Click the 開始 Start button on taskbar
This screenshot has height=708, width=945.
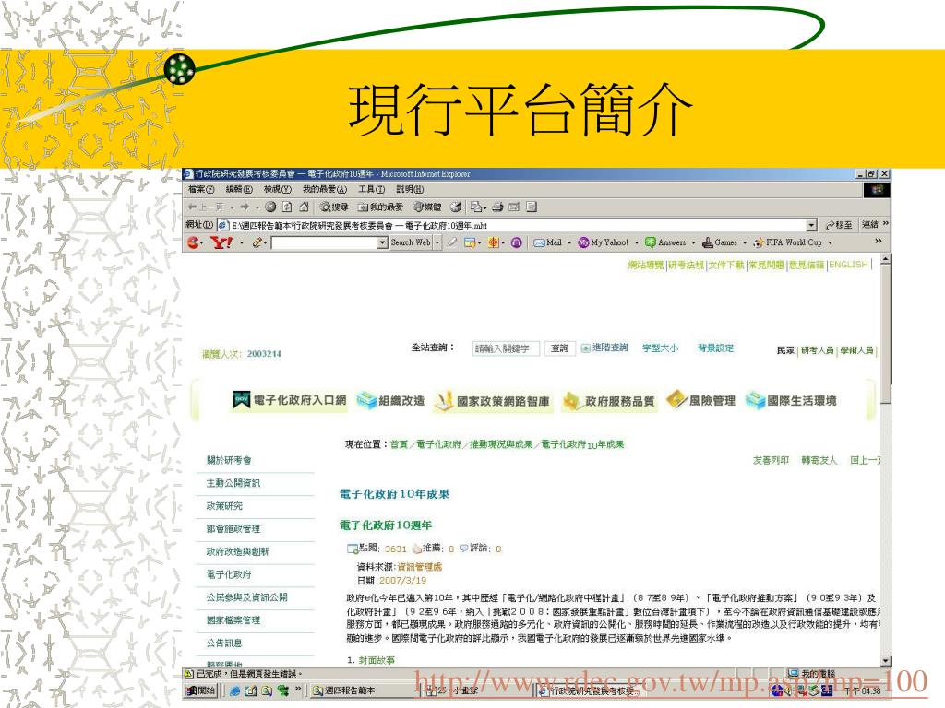click(x=200, y=690)
